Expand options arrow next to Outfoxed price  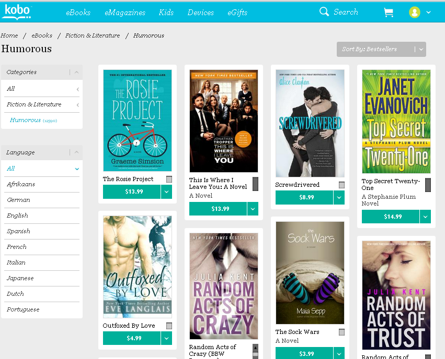coord(167,338)
